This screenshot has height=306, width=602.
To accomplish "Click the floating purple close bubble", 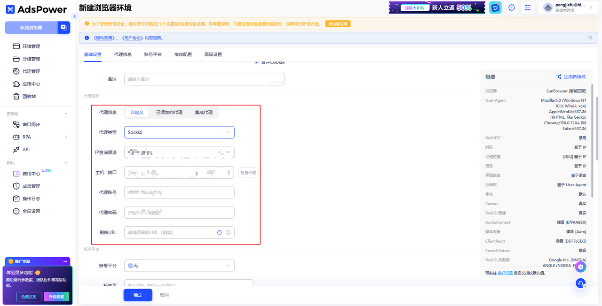I will (x=581, y=267).
